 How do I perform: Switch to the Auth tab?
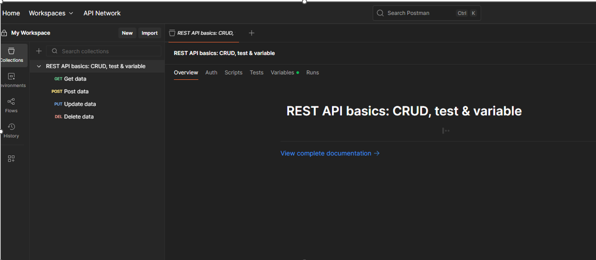(211, 72)
